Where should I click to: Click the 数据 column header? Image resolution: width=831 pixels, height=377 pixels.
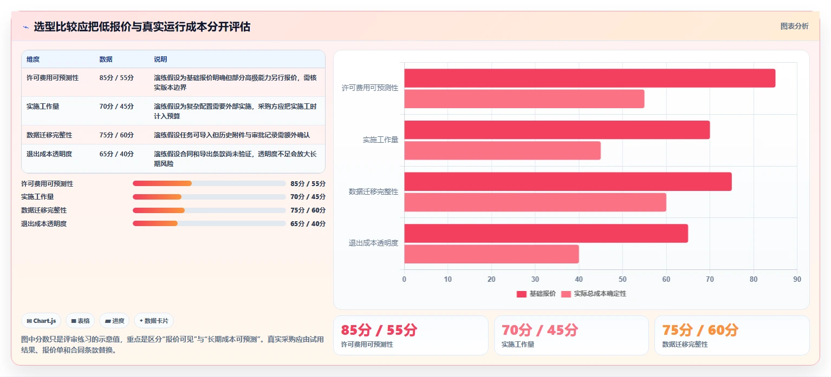[x=106, y=59]
